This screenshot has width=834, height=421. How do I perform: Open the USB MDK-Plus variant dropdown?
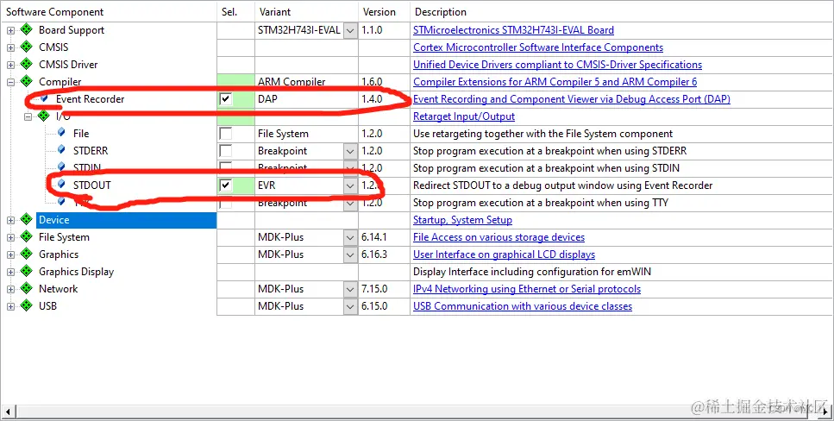click(x=350, y=306)
